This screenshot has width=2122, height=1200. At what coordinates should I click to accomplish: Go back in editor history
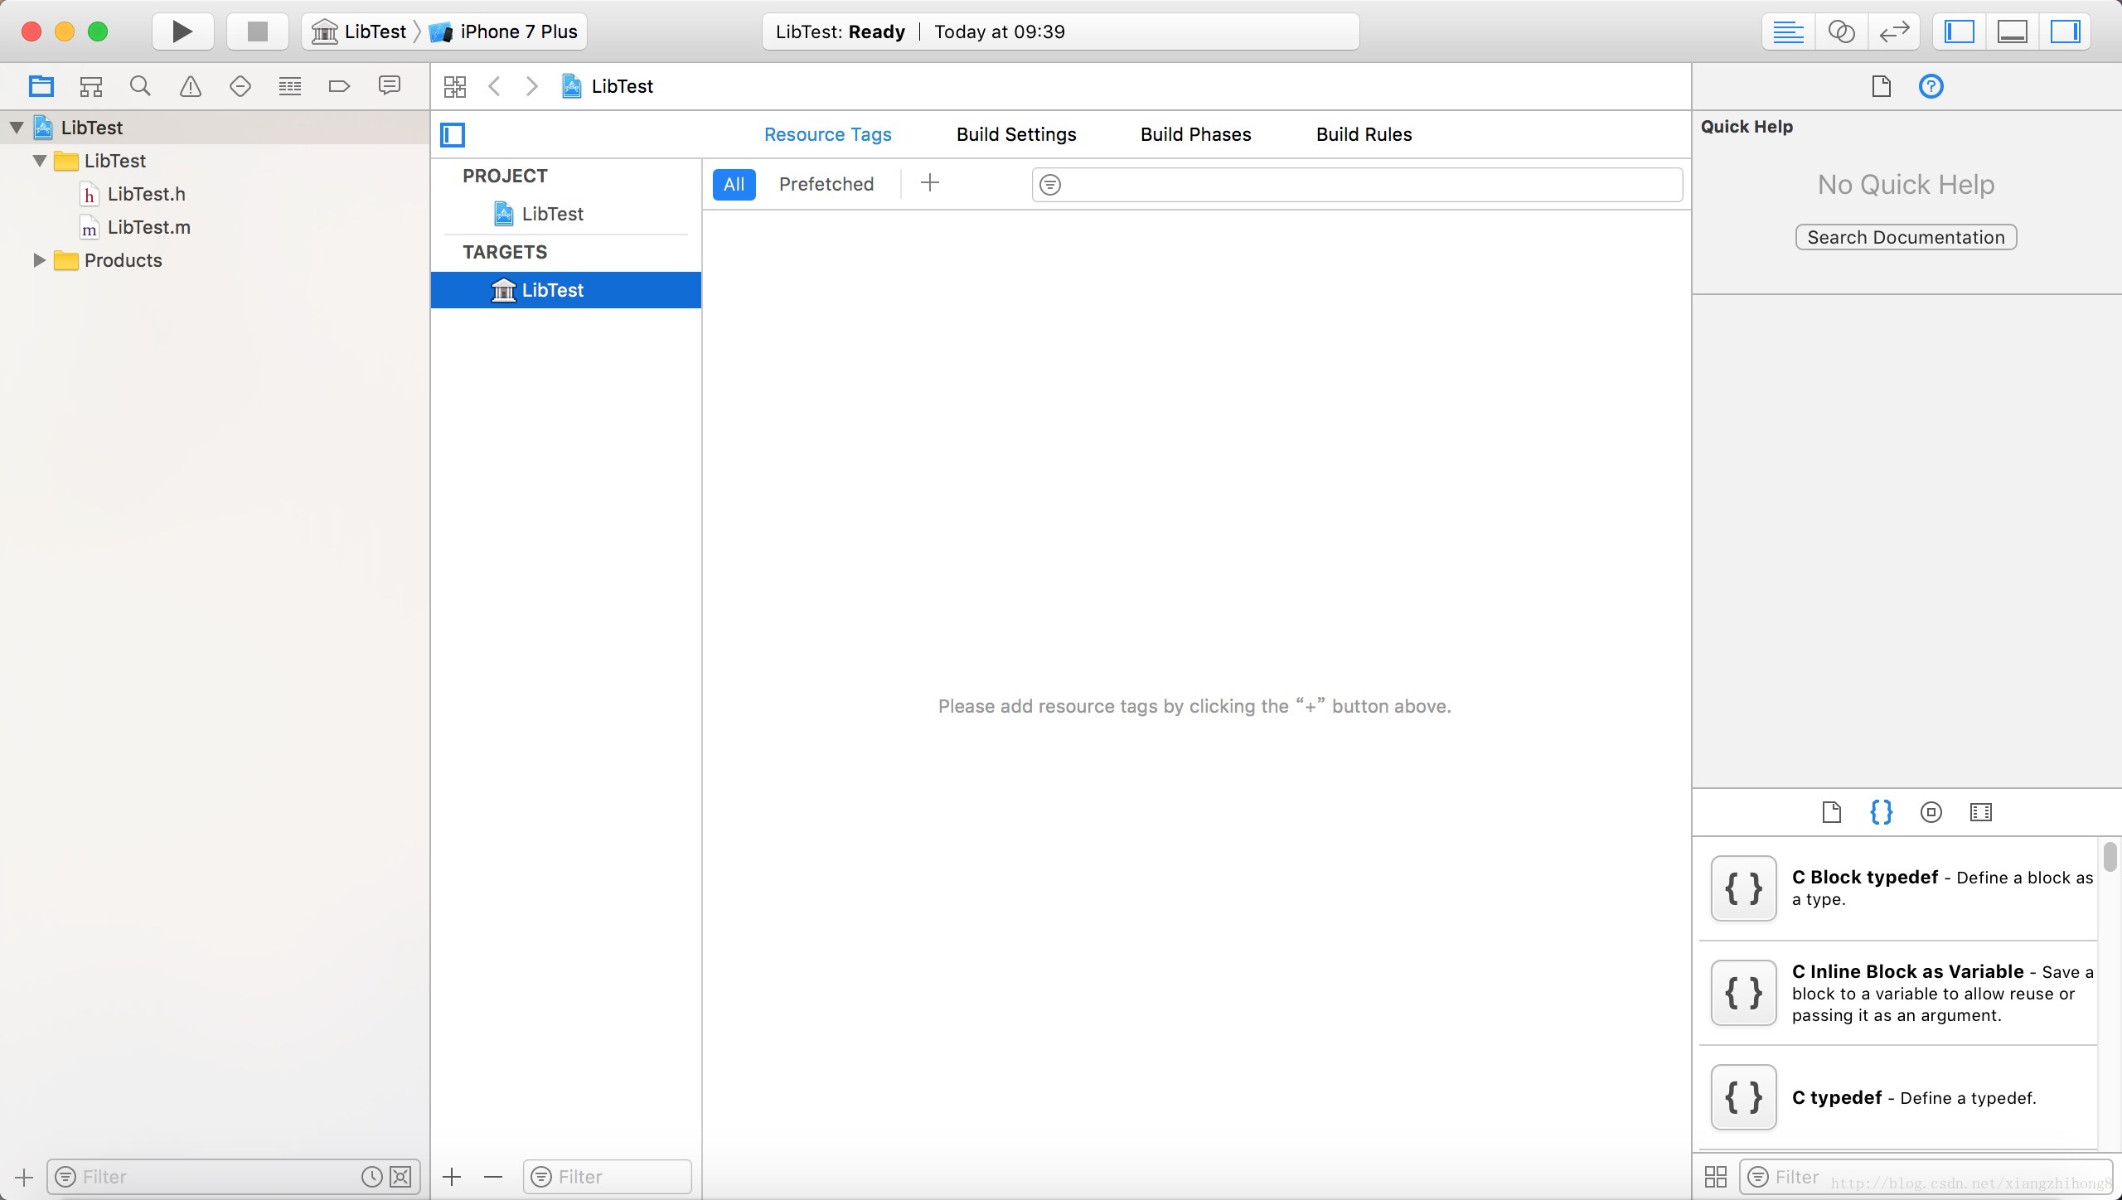495,86
